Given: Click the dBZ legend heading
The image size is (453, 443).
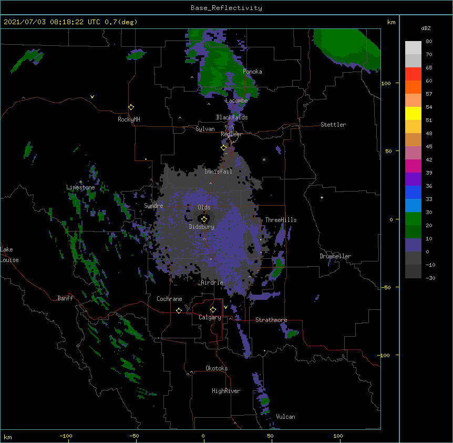Looking at the screenshot, I should [x=426, y=28].
